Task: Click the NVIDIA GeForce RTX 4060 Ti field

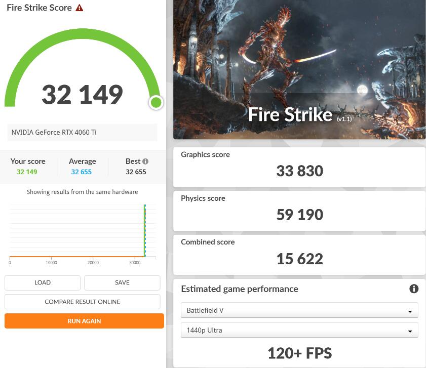Action: [x=82, y=132]
